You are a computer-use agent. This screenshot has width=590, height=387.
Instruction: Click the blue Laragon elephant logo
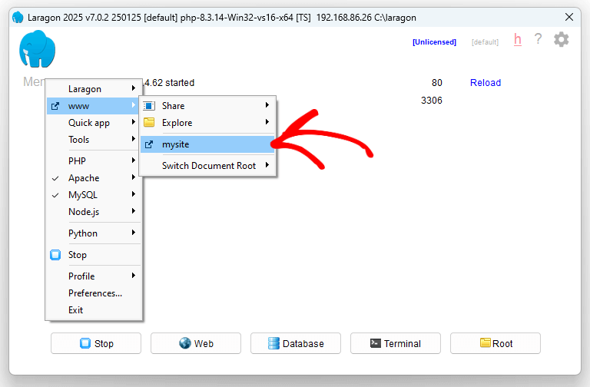tap(37, 49)
